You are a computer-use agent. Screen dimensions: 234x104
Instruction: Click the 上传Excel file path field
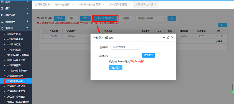[125, 55]
